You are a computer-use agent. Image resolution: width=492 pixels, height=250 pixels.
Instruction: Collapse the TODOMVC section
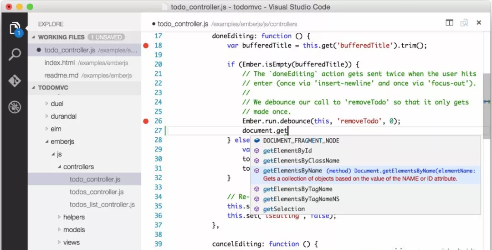[x=34, y=88]
